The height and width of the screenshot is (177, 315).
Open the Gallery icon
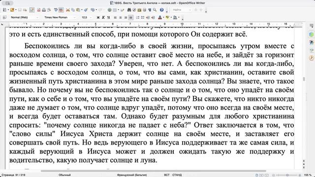tap(139, 10)
